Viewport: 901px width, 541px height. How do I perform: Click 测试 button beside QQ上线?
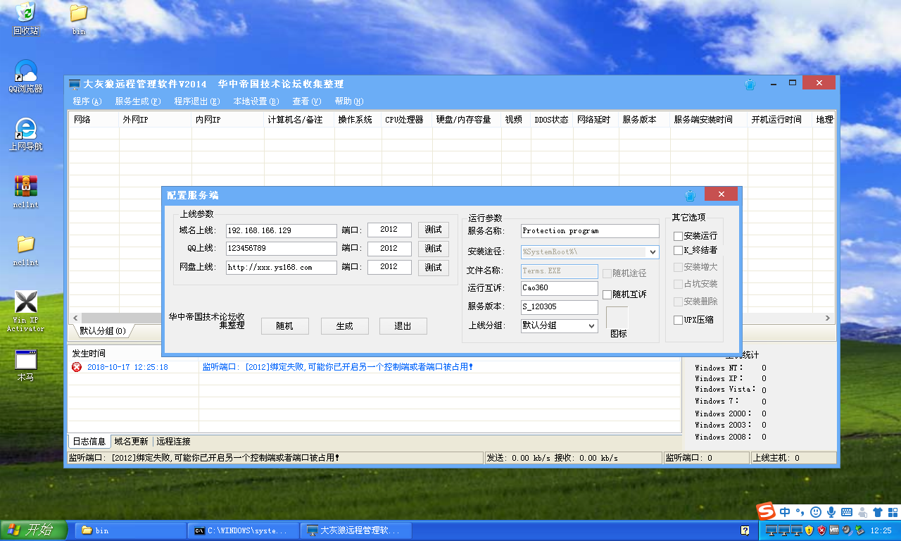pyautogui.click(x=434, y=249)
